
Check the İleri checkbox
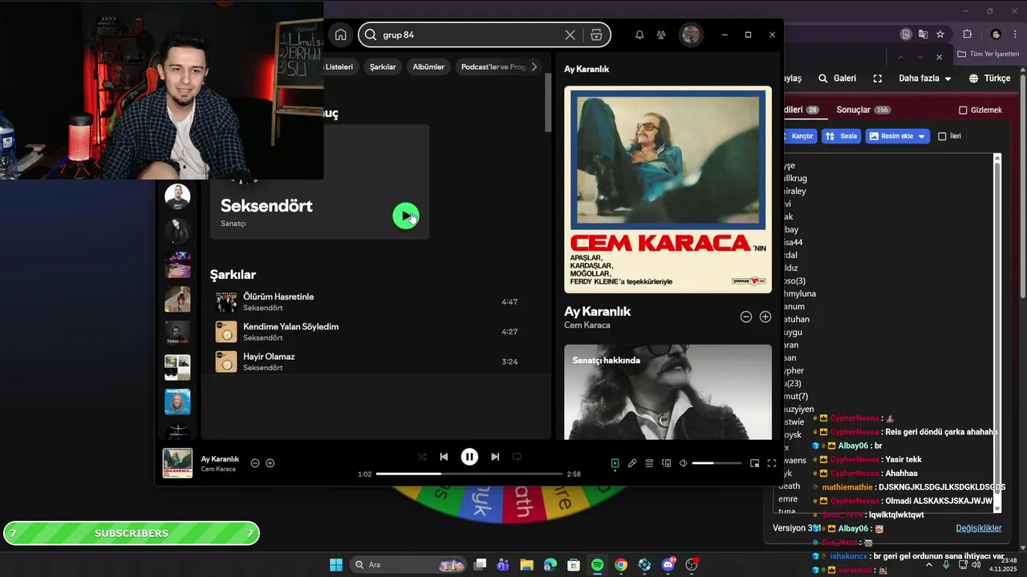[x=943, y=136]
